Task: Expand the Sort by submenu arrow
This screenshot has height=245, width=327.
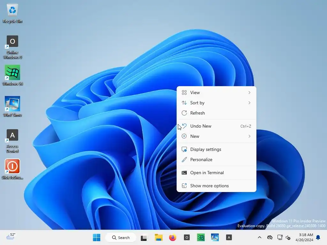Action: coord(249,103)
